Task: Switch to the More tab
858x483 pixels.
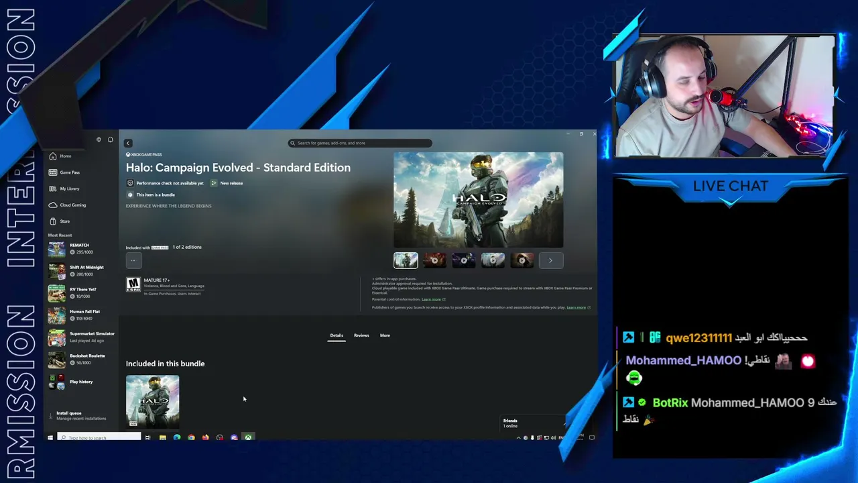Action: (385, 335)
